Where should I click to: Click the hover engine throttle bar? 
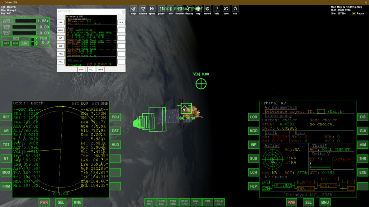(24, 33)
